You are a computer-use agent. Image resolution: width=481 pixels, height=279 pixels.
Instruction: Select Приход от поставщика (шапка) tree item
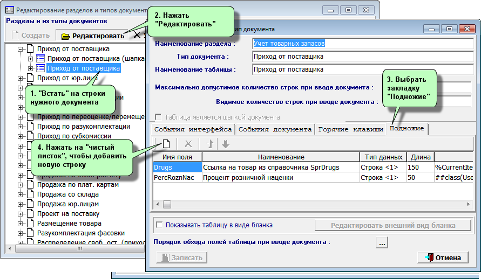pyautogui.click(x=96, y=58)
